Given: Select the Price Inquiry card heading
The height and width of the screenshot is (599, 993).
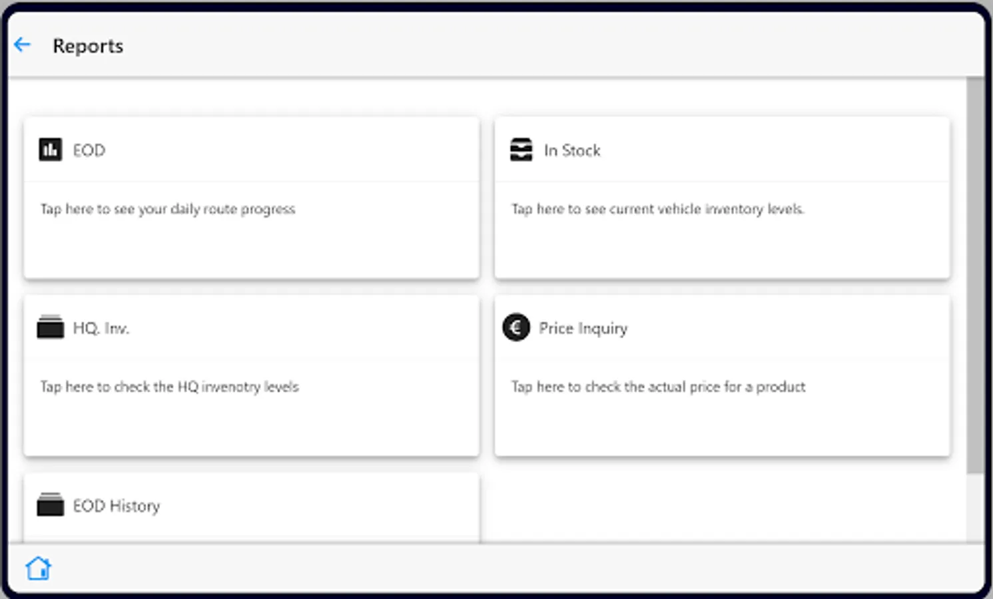Looking at the screenshot, I should click(x=583, y=328).
